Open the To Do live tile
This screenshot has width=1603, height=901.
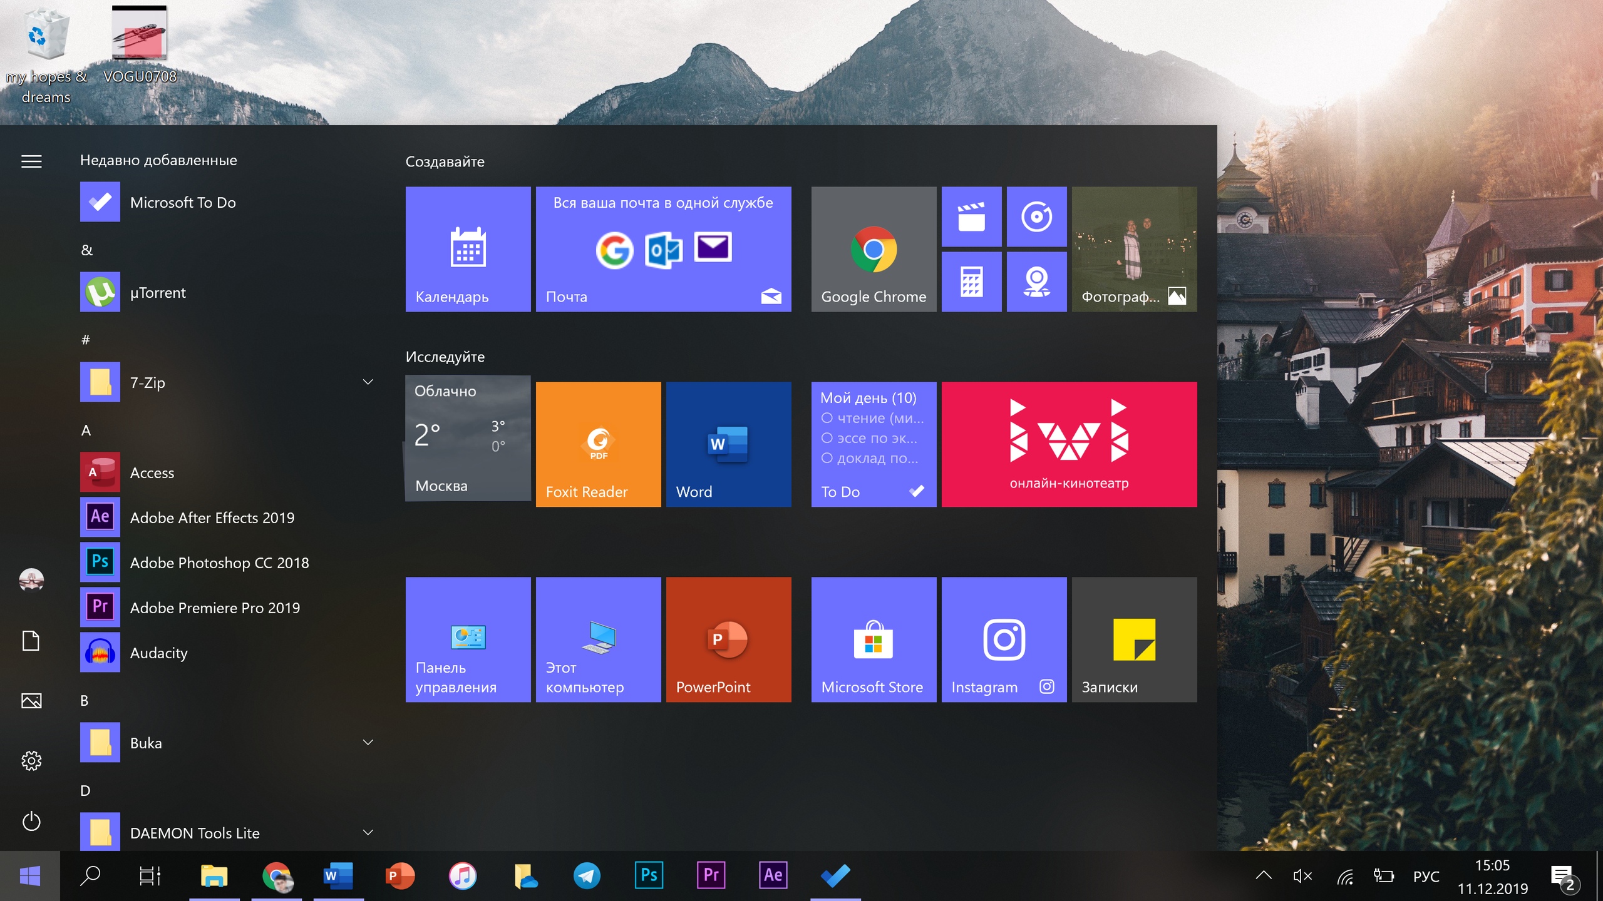coord(874,444)
